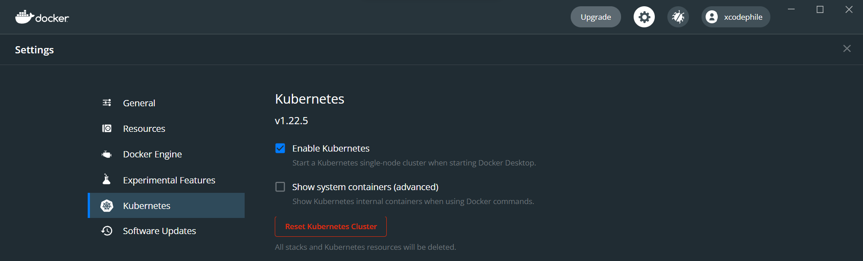This screenshot has height=261, width=863.
Task: Click the Resources disk icon
Action: pos(107,129)
